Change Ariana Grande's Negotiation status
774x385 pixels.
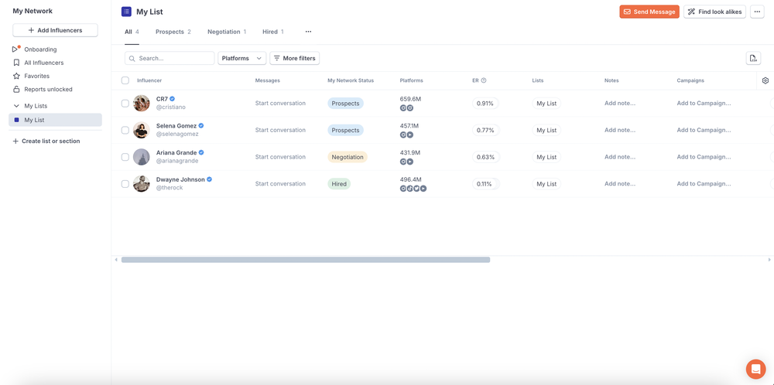348,157
